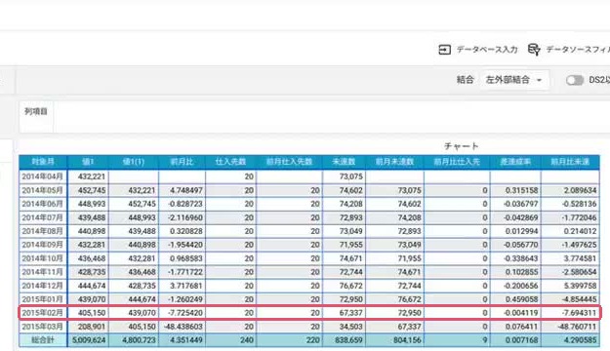Viewport: 610px width, 351px height.
Task: Select the 差達成率 column header
Action: click(x=515, y=162)
